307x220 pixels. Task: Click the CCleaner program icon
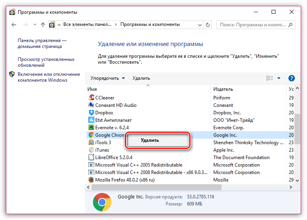tap(91, 97)
